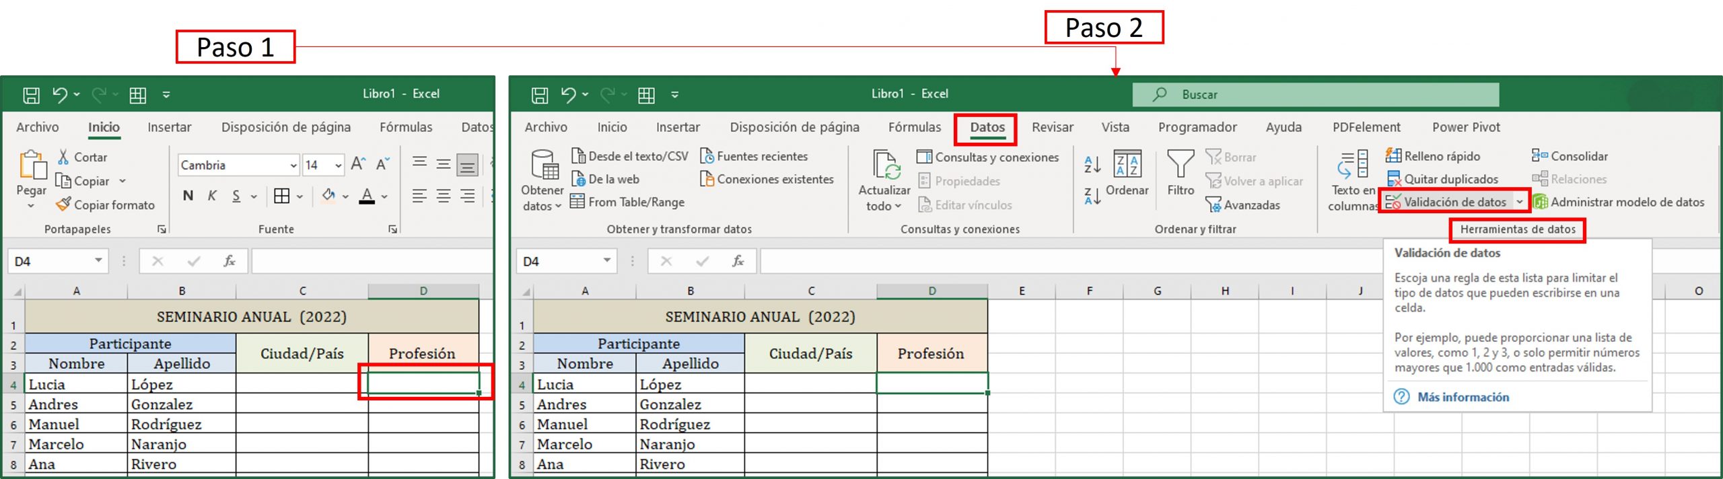Open the Datos tab in right window

click(987, 127)
